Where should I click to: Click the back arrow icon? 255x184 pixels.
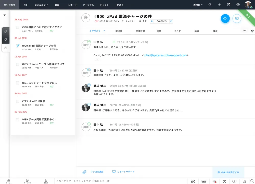(5, 15)
